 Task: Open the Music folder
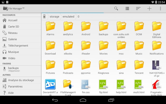click(139, 48)
